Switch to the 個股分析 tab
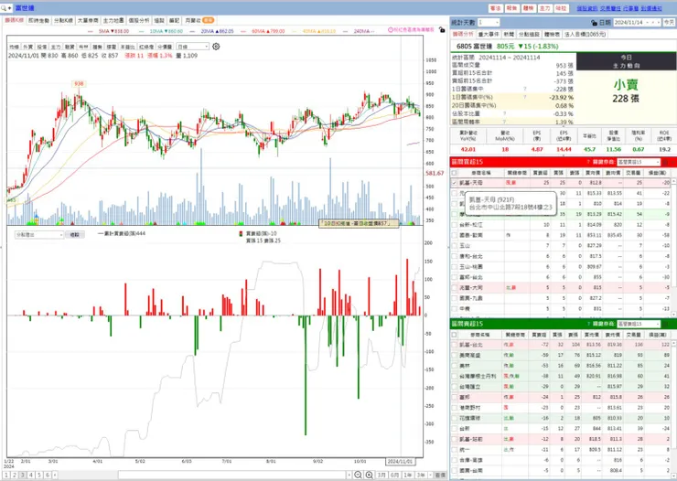The image size is (677, 481). (138, 20)
